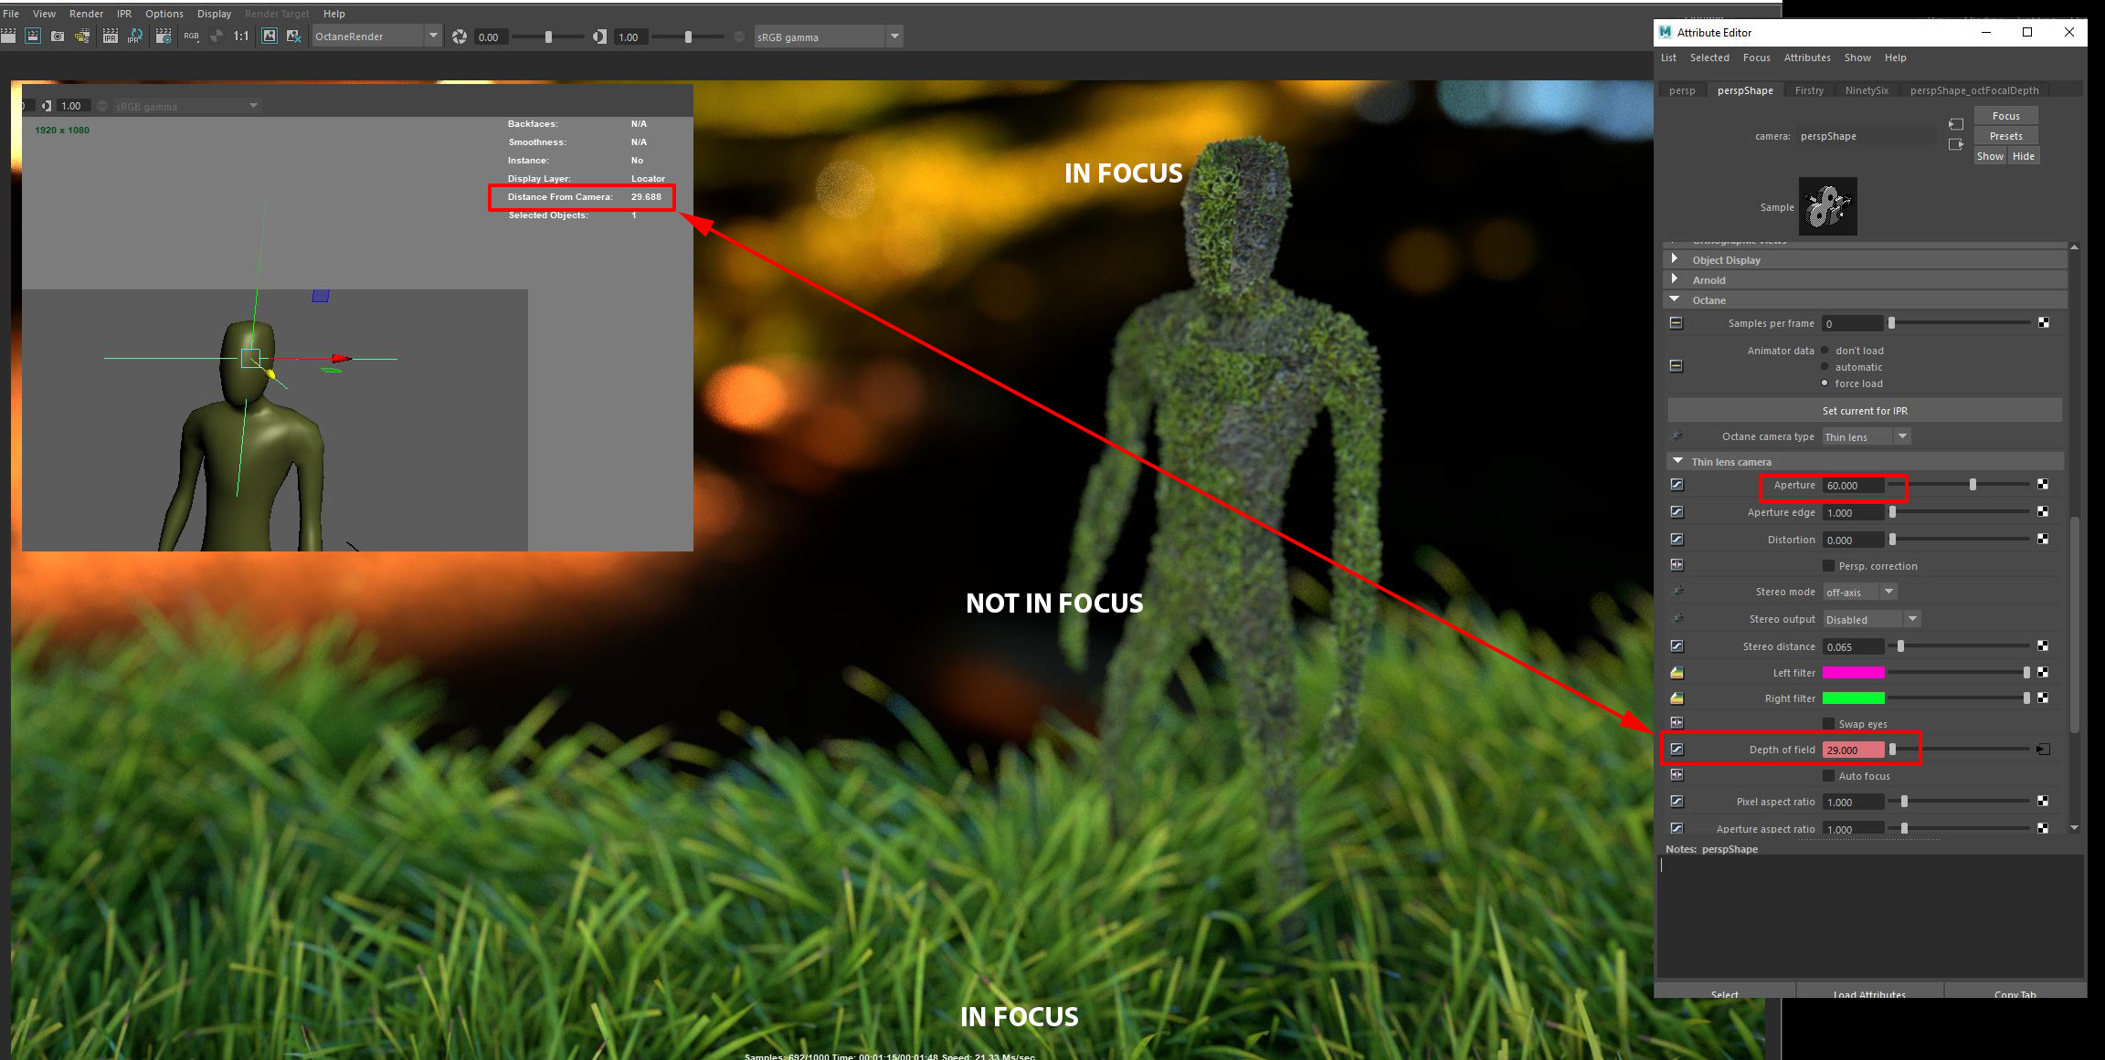
Task: Switch to the persp tab
Action: pyautogui.click(x=1681, y=90)
